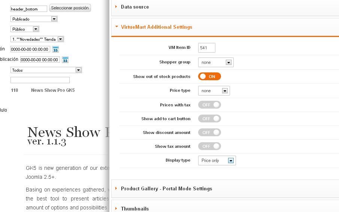The width and height of the screenshot is (339, 212).
Task: Click the module ID 118 text
Action: [x=15, y=90]
